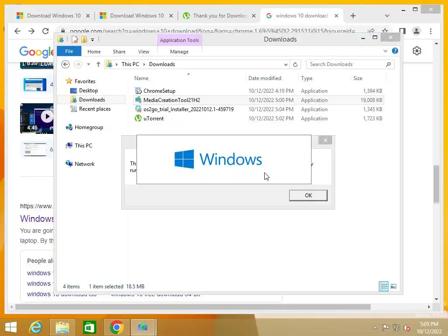448x336 pixels.
Task: Play the 4:46 video thumbnail
Action: click(37, 118)
